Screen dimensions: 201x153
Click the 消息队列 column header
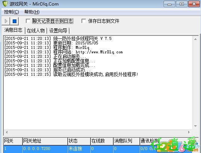click(x=127, y=141)
